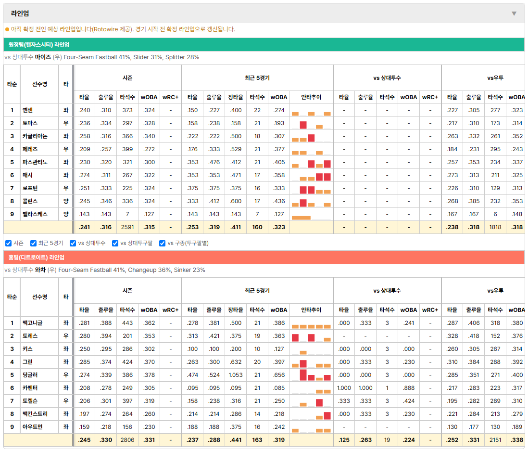
Task: Click opposing pitcher name 마이즈
Action: tap(43, 57)
